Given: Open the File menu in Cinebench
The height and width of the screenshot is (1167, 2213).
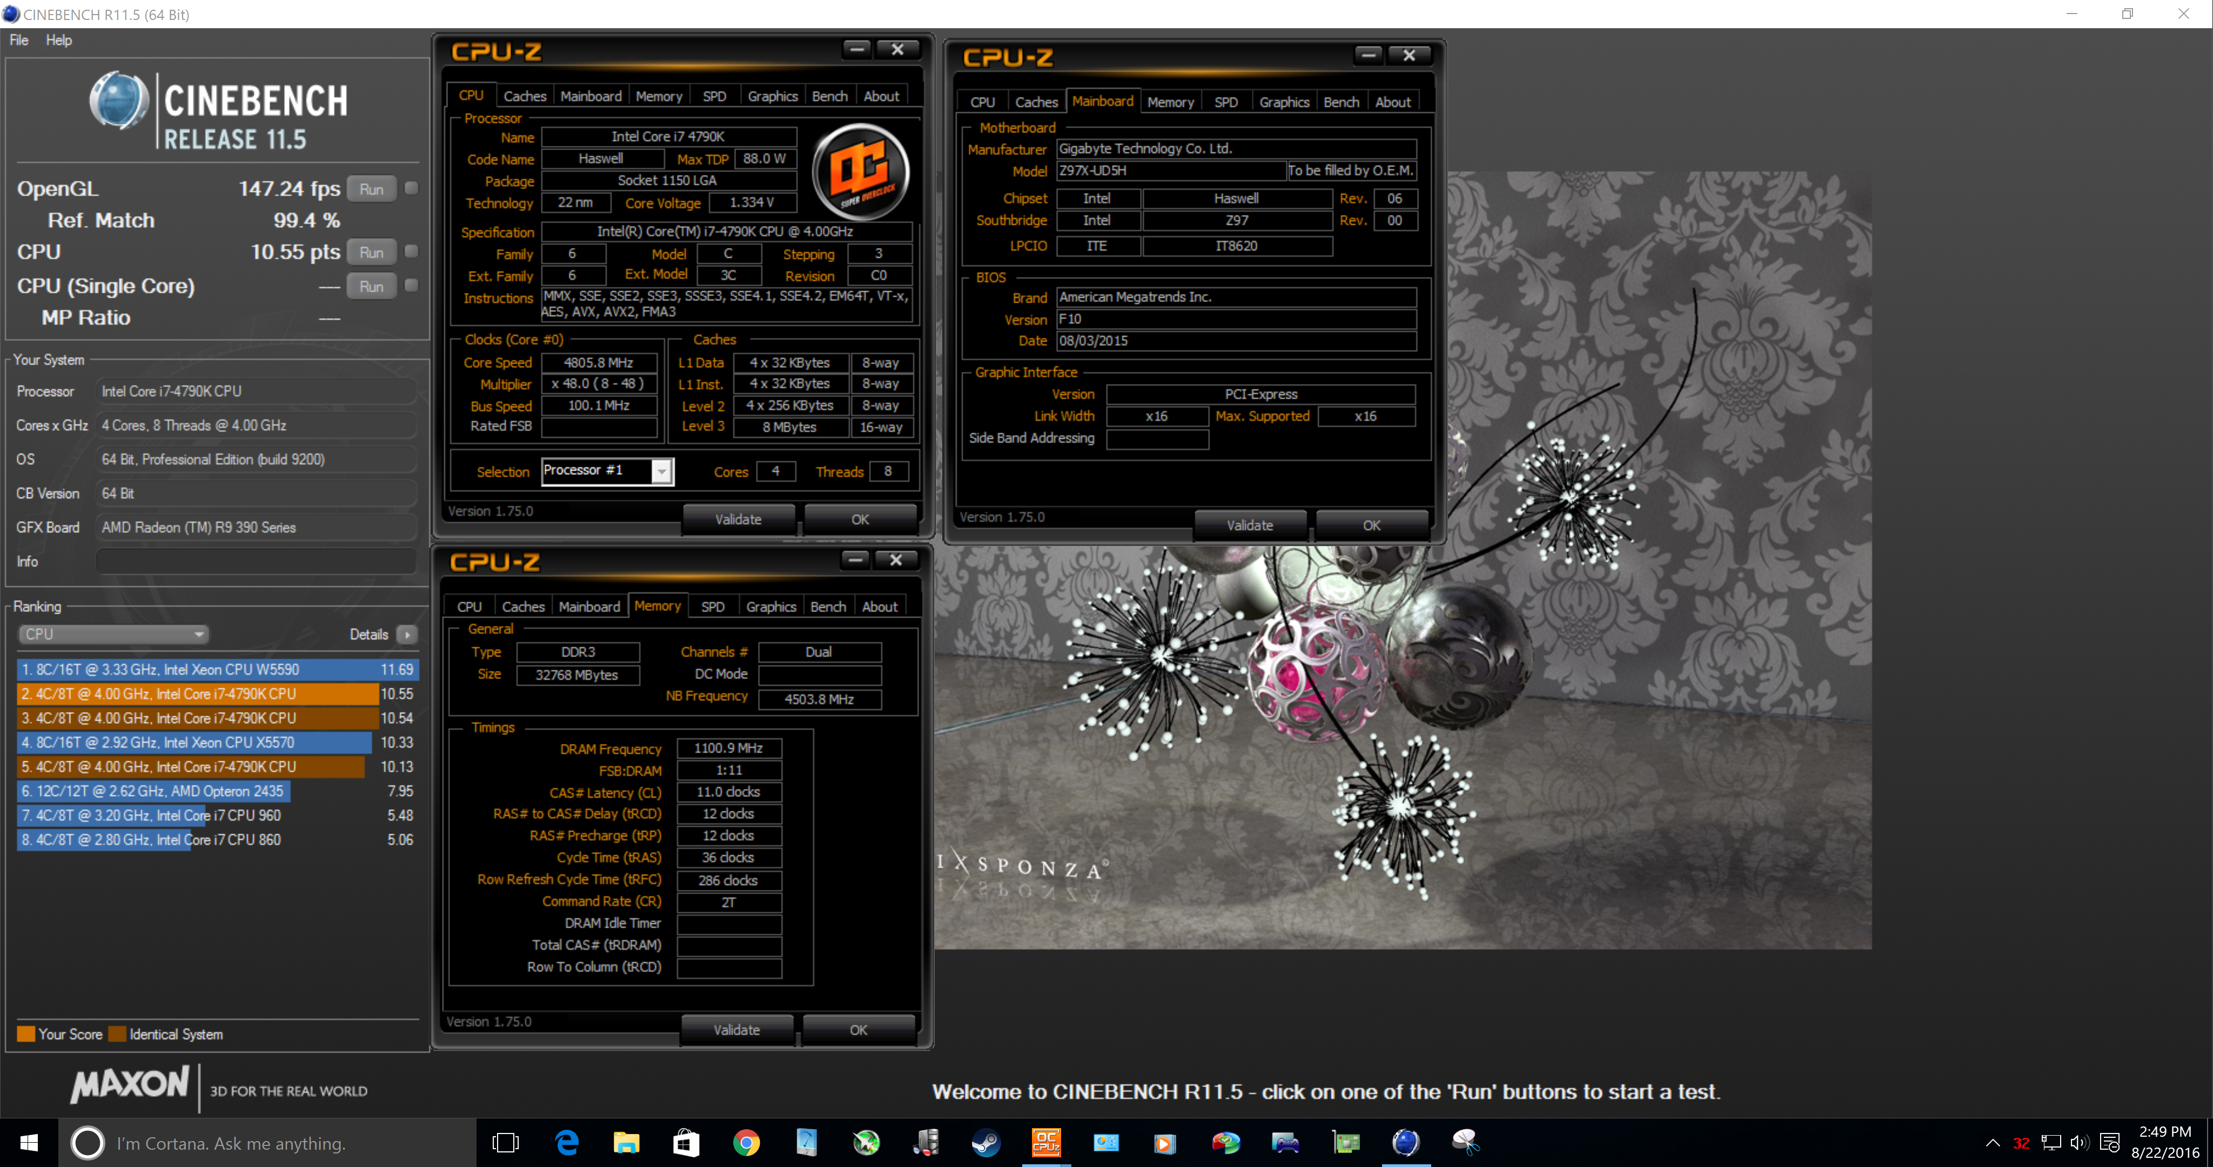Looking at the screenshot, I should (19, 41).
